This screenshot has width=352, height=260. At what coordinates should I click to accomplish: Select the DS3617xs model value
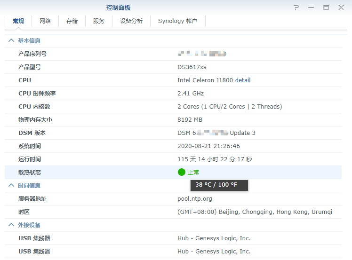click(192, 67)
